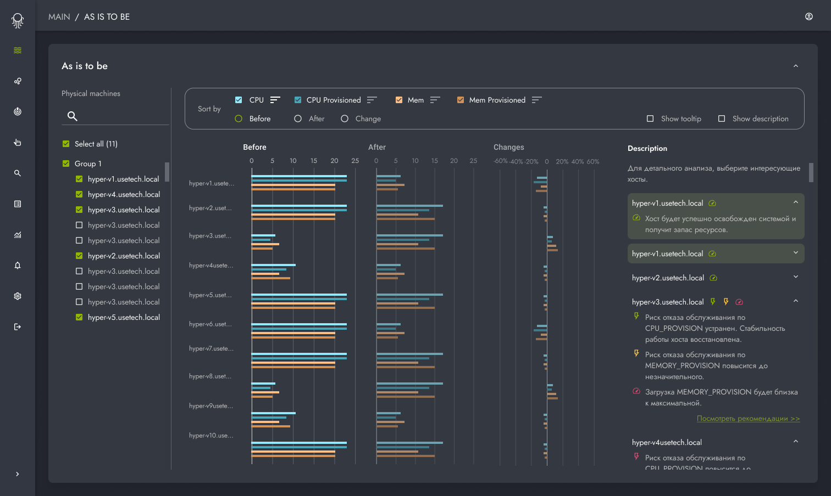Image resolution: width=831 pixels, height=496 pixels.
Task: Open the settings gear in sidebar
Action: pos(18,296)
